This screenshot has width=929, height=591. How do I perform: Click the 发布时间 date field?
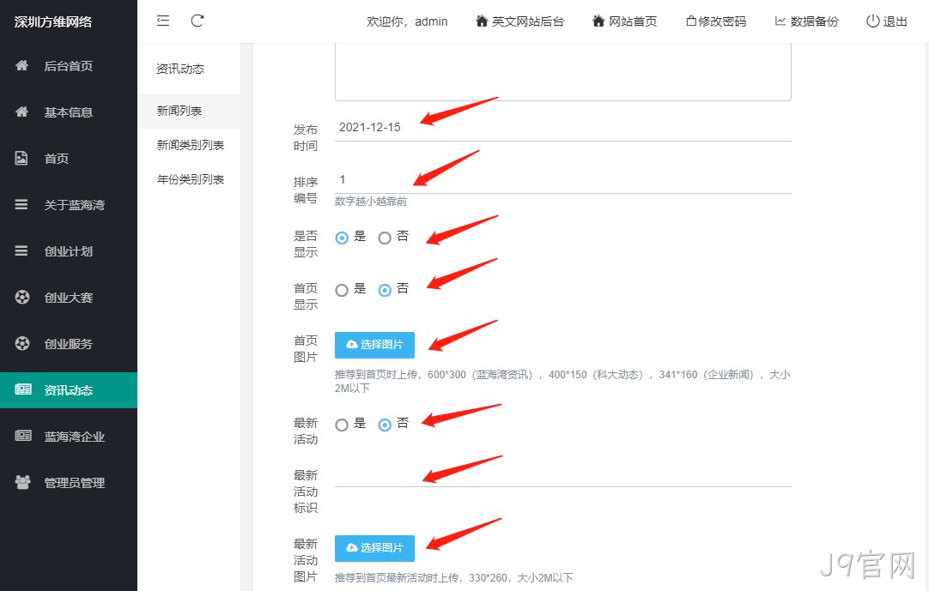[x=563, y=127]
